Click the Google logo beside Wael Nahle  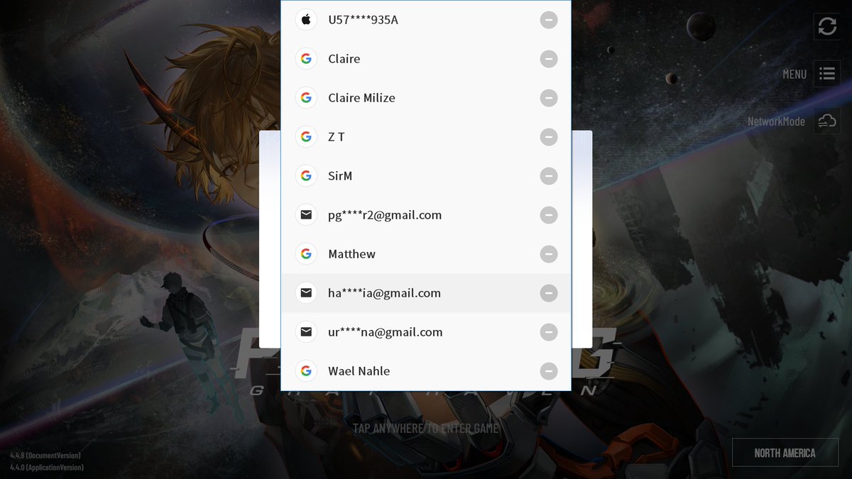tap(306, 371)
